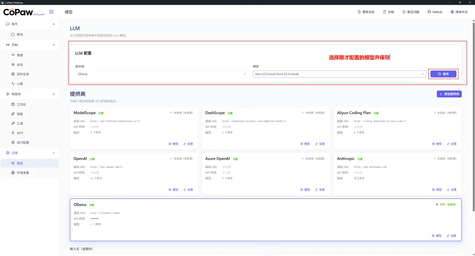Open the changelog link in header
The height and width of the screenshot is (256, 475).
click(366, 12)
